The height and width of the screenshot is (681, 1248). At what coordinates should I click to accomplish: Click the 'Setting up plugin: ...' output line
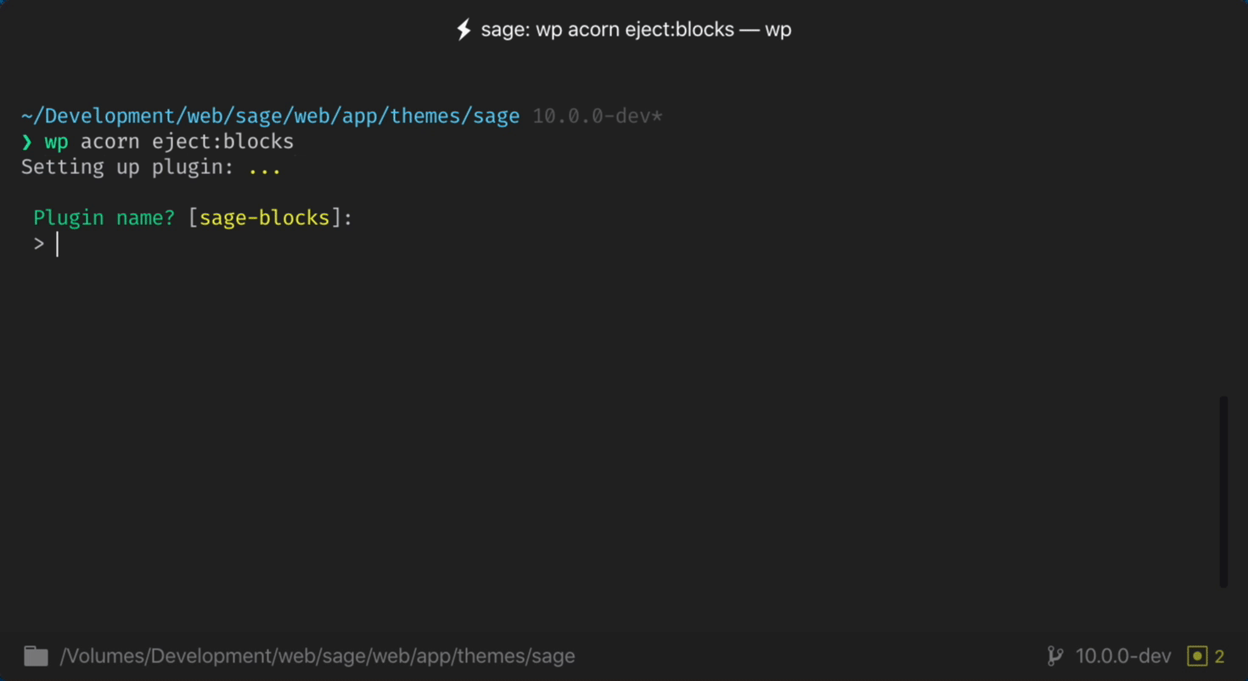click(151, 167)
